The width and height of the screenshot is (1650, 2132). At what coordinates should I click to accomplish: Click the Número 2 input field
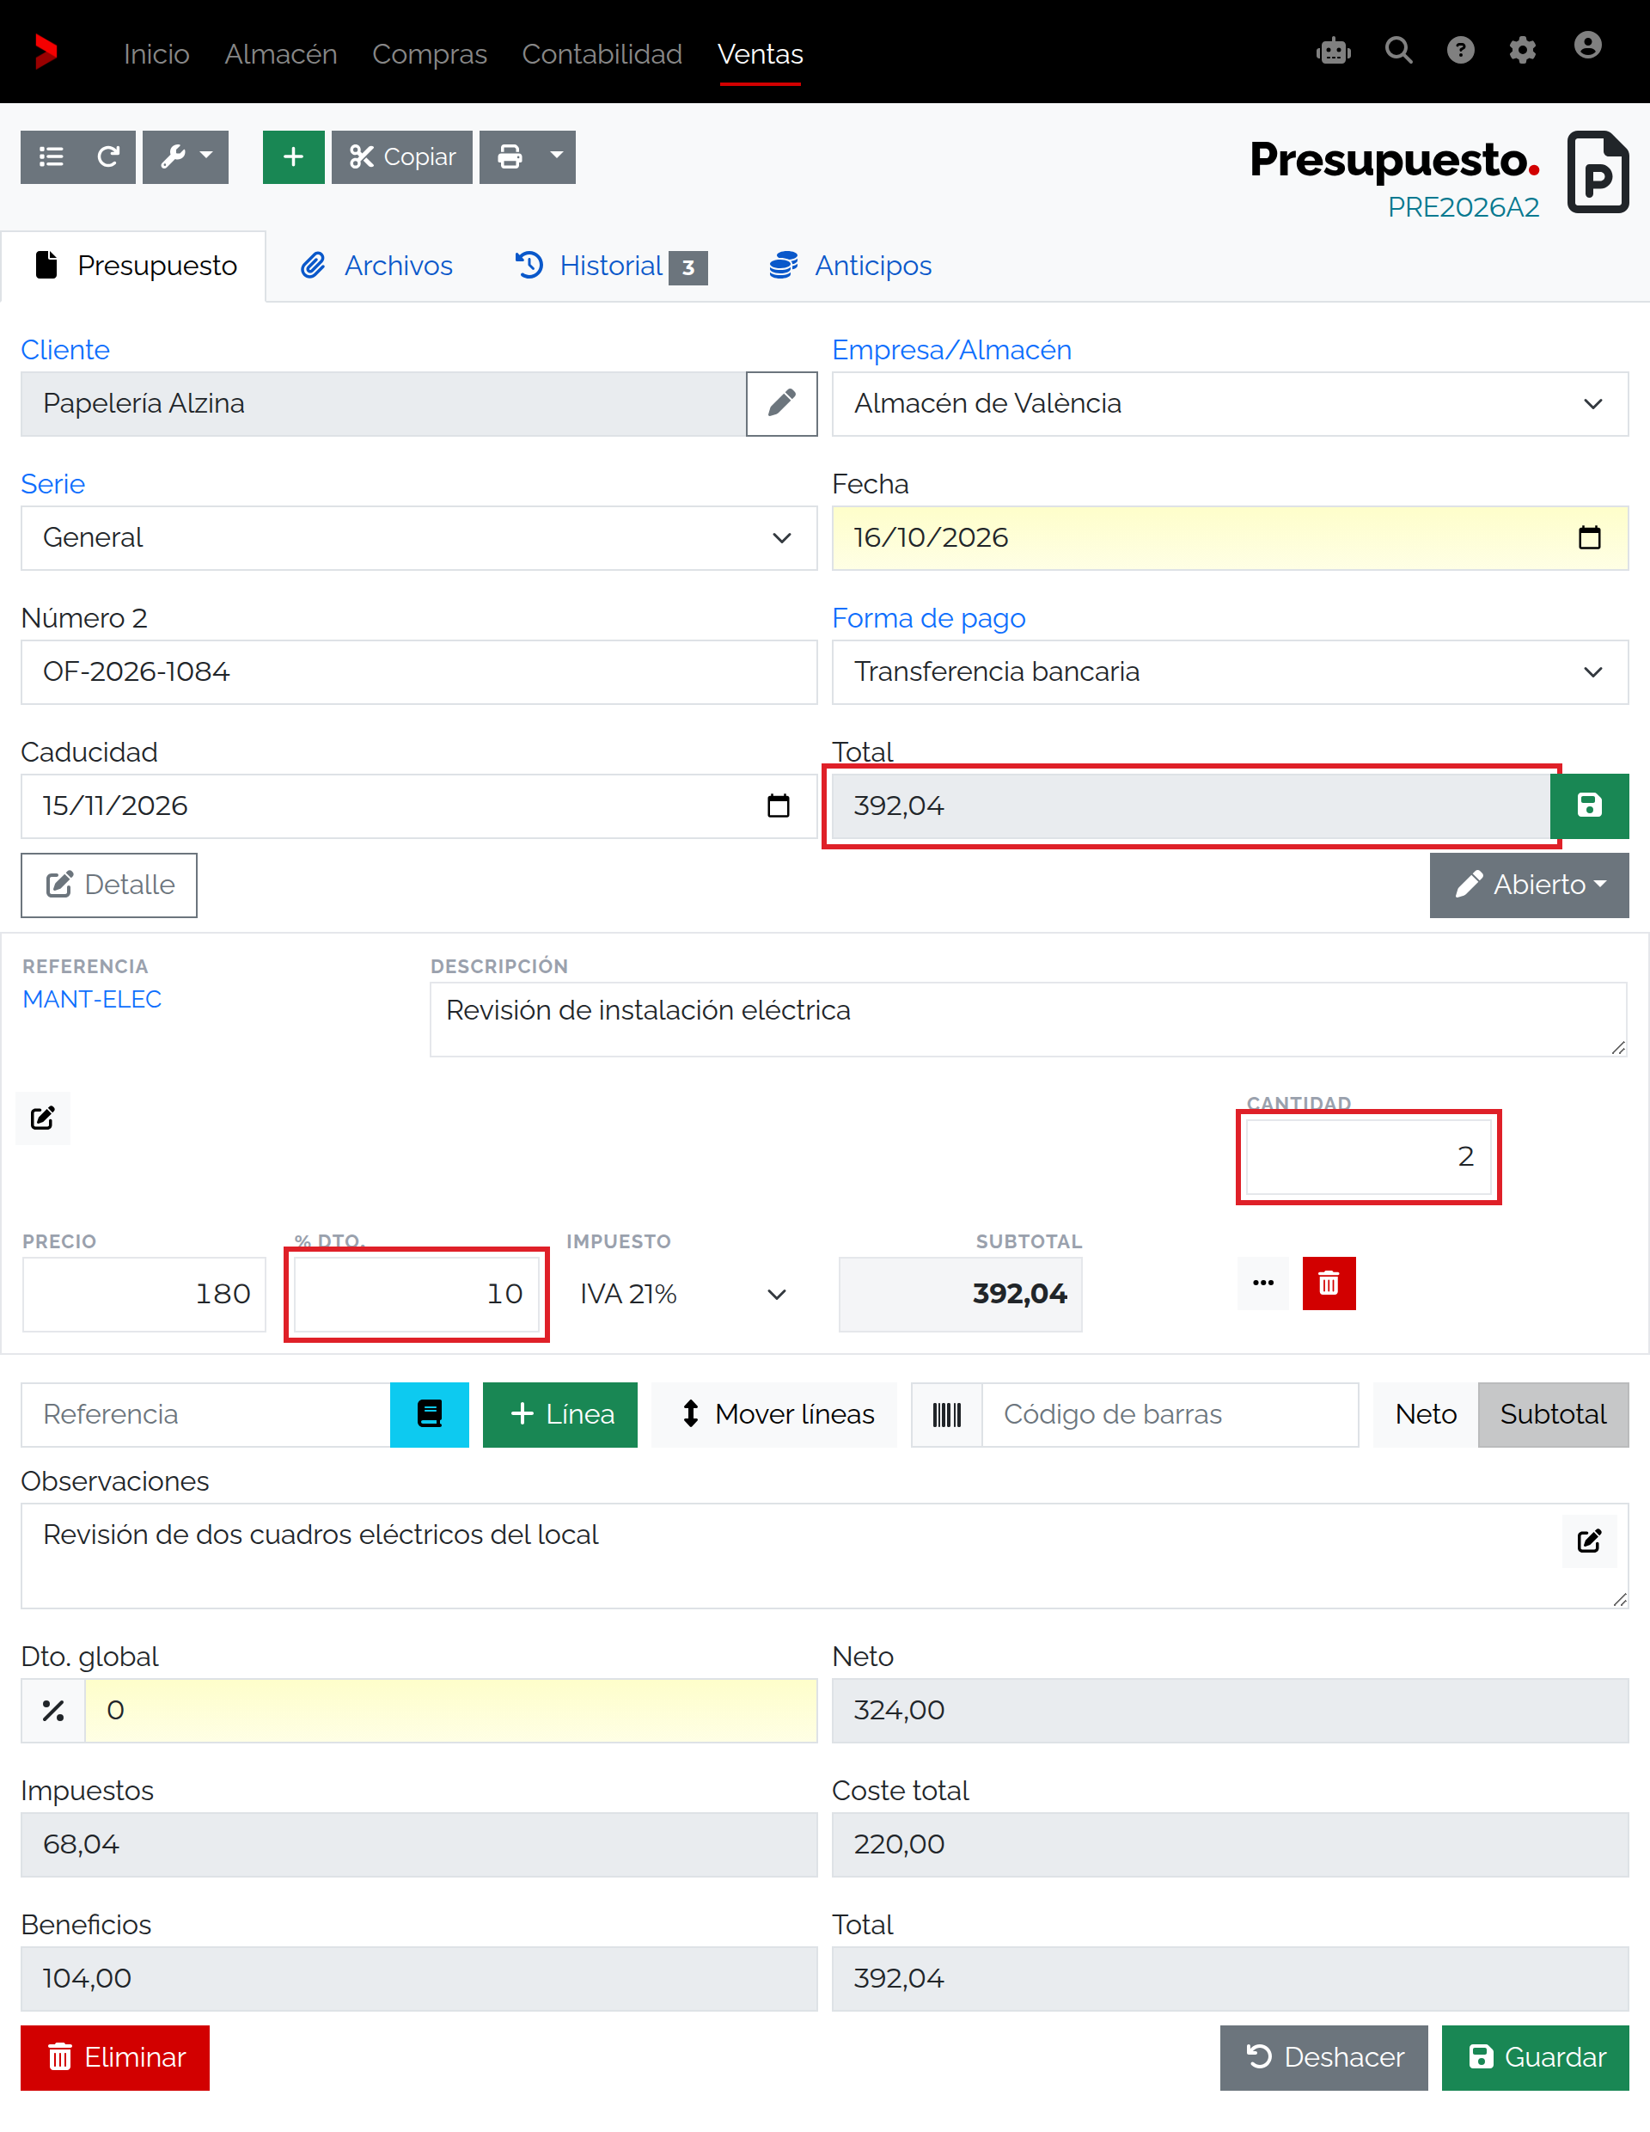(419, 671)
